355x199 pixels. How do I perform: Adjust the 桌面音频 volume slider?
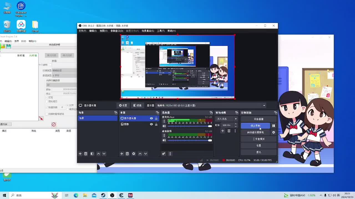(190, 140)
